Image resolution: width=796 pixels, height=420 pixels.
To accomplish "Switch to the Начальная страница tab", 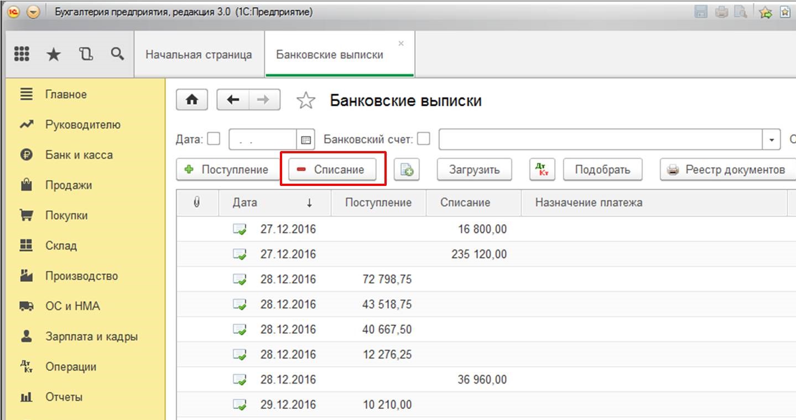I will click(199, 55).
